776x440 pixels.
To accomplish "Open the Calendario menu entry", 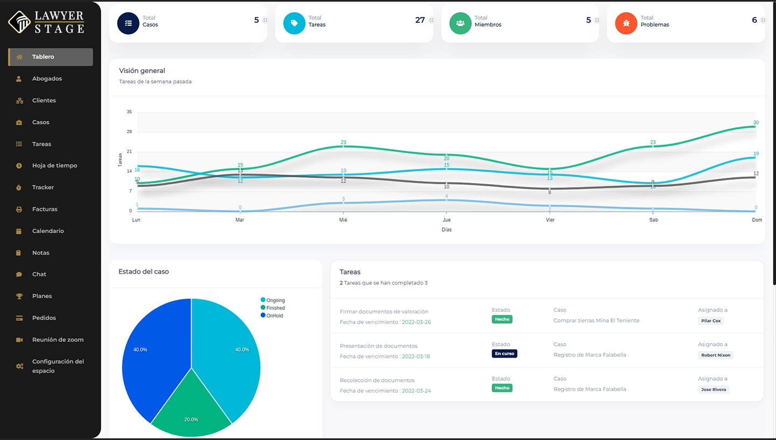I will (48, 231).
